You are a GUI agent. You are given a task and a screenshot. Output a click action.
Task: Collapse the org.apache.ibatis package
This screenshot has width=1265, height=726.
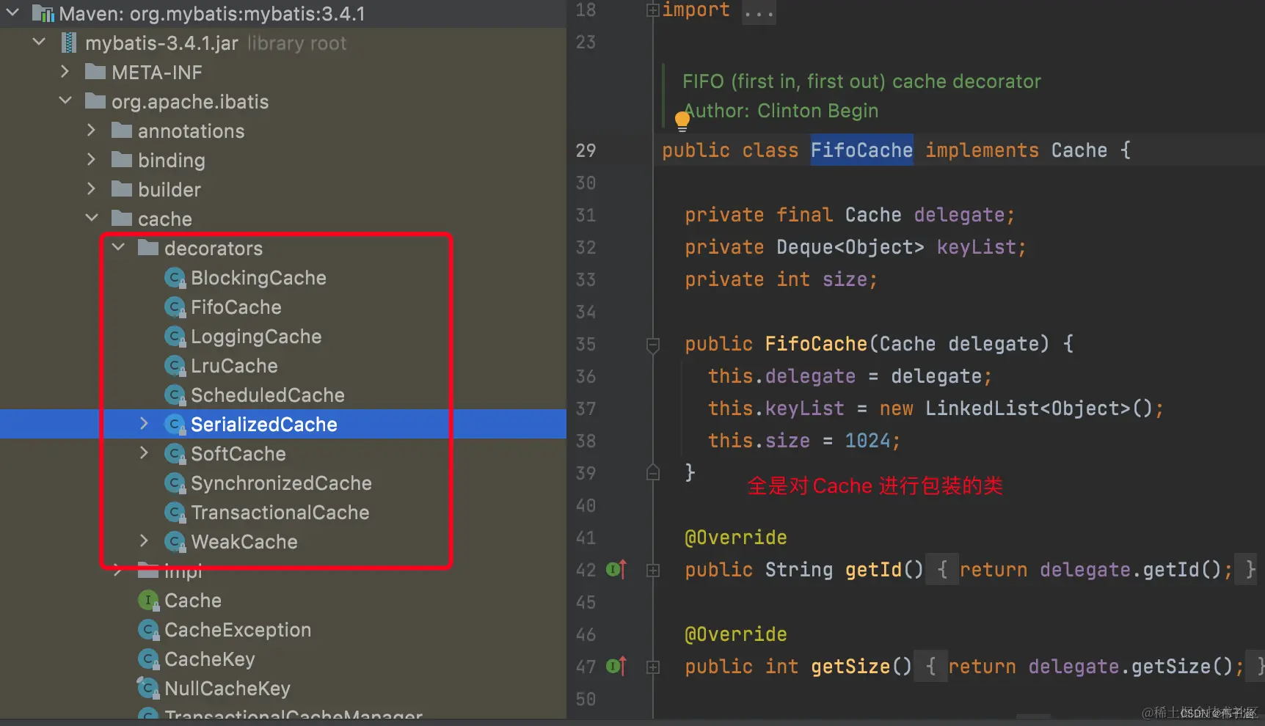(65, 100)
